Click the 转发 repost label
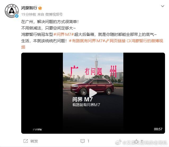 pyautogui.click(x=34, y=141)
